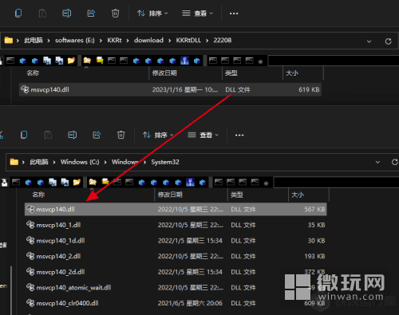Viewport: 399px width, 315px height.
Task: Click the Rename icon in the upper window toolbar
Action: [x=66, y=13]
